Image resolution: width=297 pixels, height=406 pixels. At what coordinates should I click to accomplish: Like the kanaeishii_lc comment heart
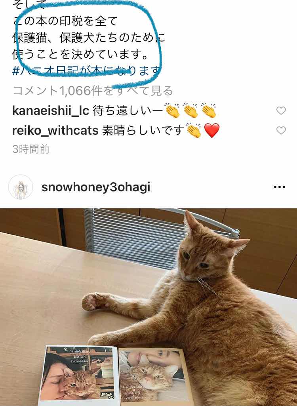(x=281, y=111)
